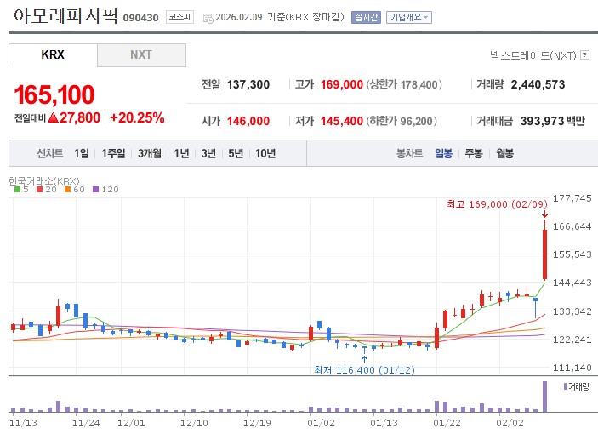The width and height of the screenshot is (598, 434).
Task: Click the orange 60-day moving average swatch
Action: (x=67, y=189)
